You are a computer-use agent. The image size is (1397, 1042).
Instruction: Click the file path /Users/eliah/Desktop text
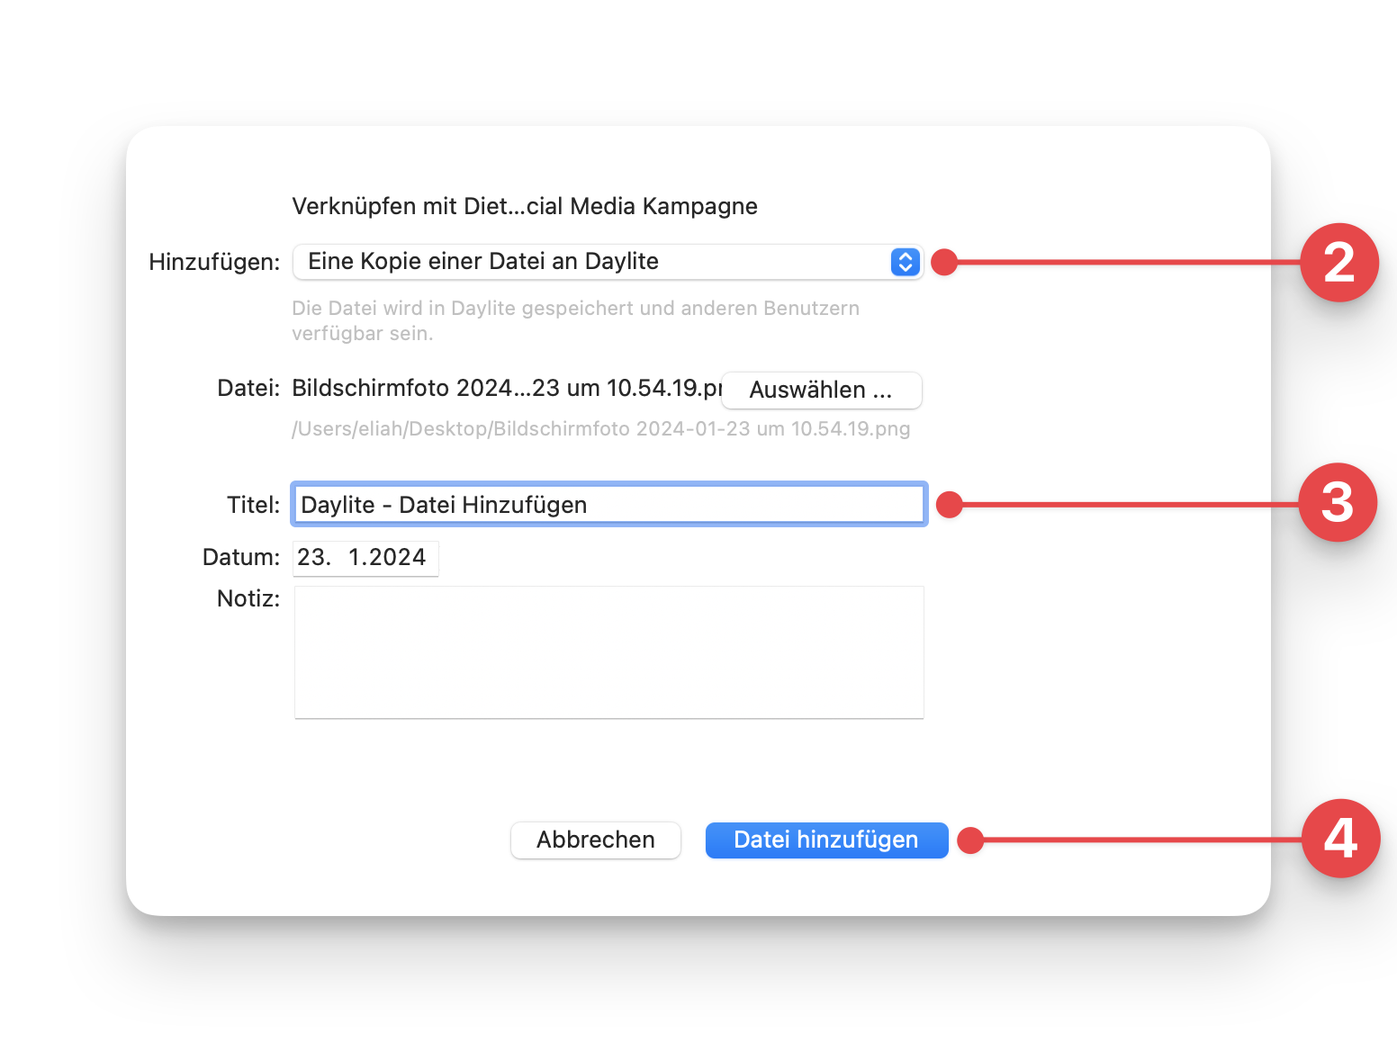(601, 429)
